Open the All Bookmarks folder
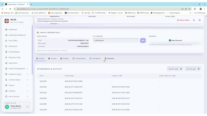 [x=200, y=13]
